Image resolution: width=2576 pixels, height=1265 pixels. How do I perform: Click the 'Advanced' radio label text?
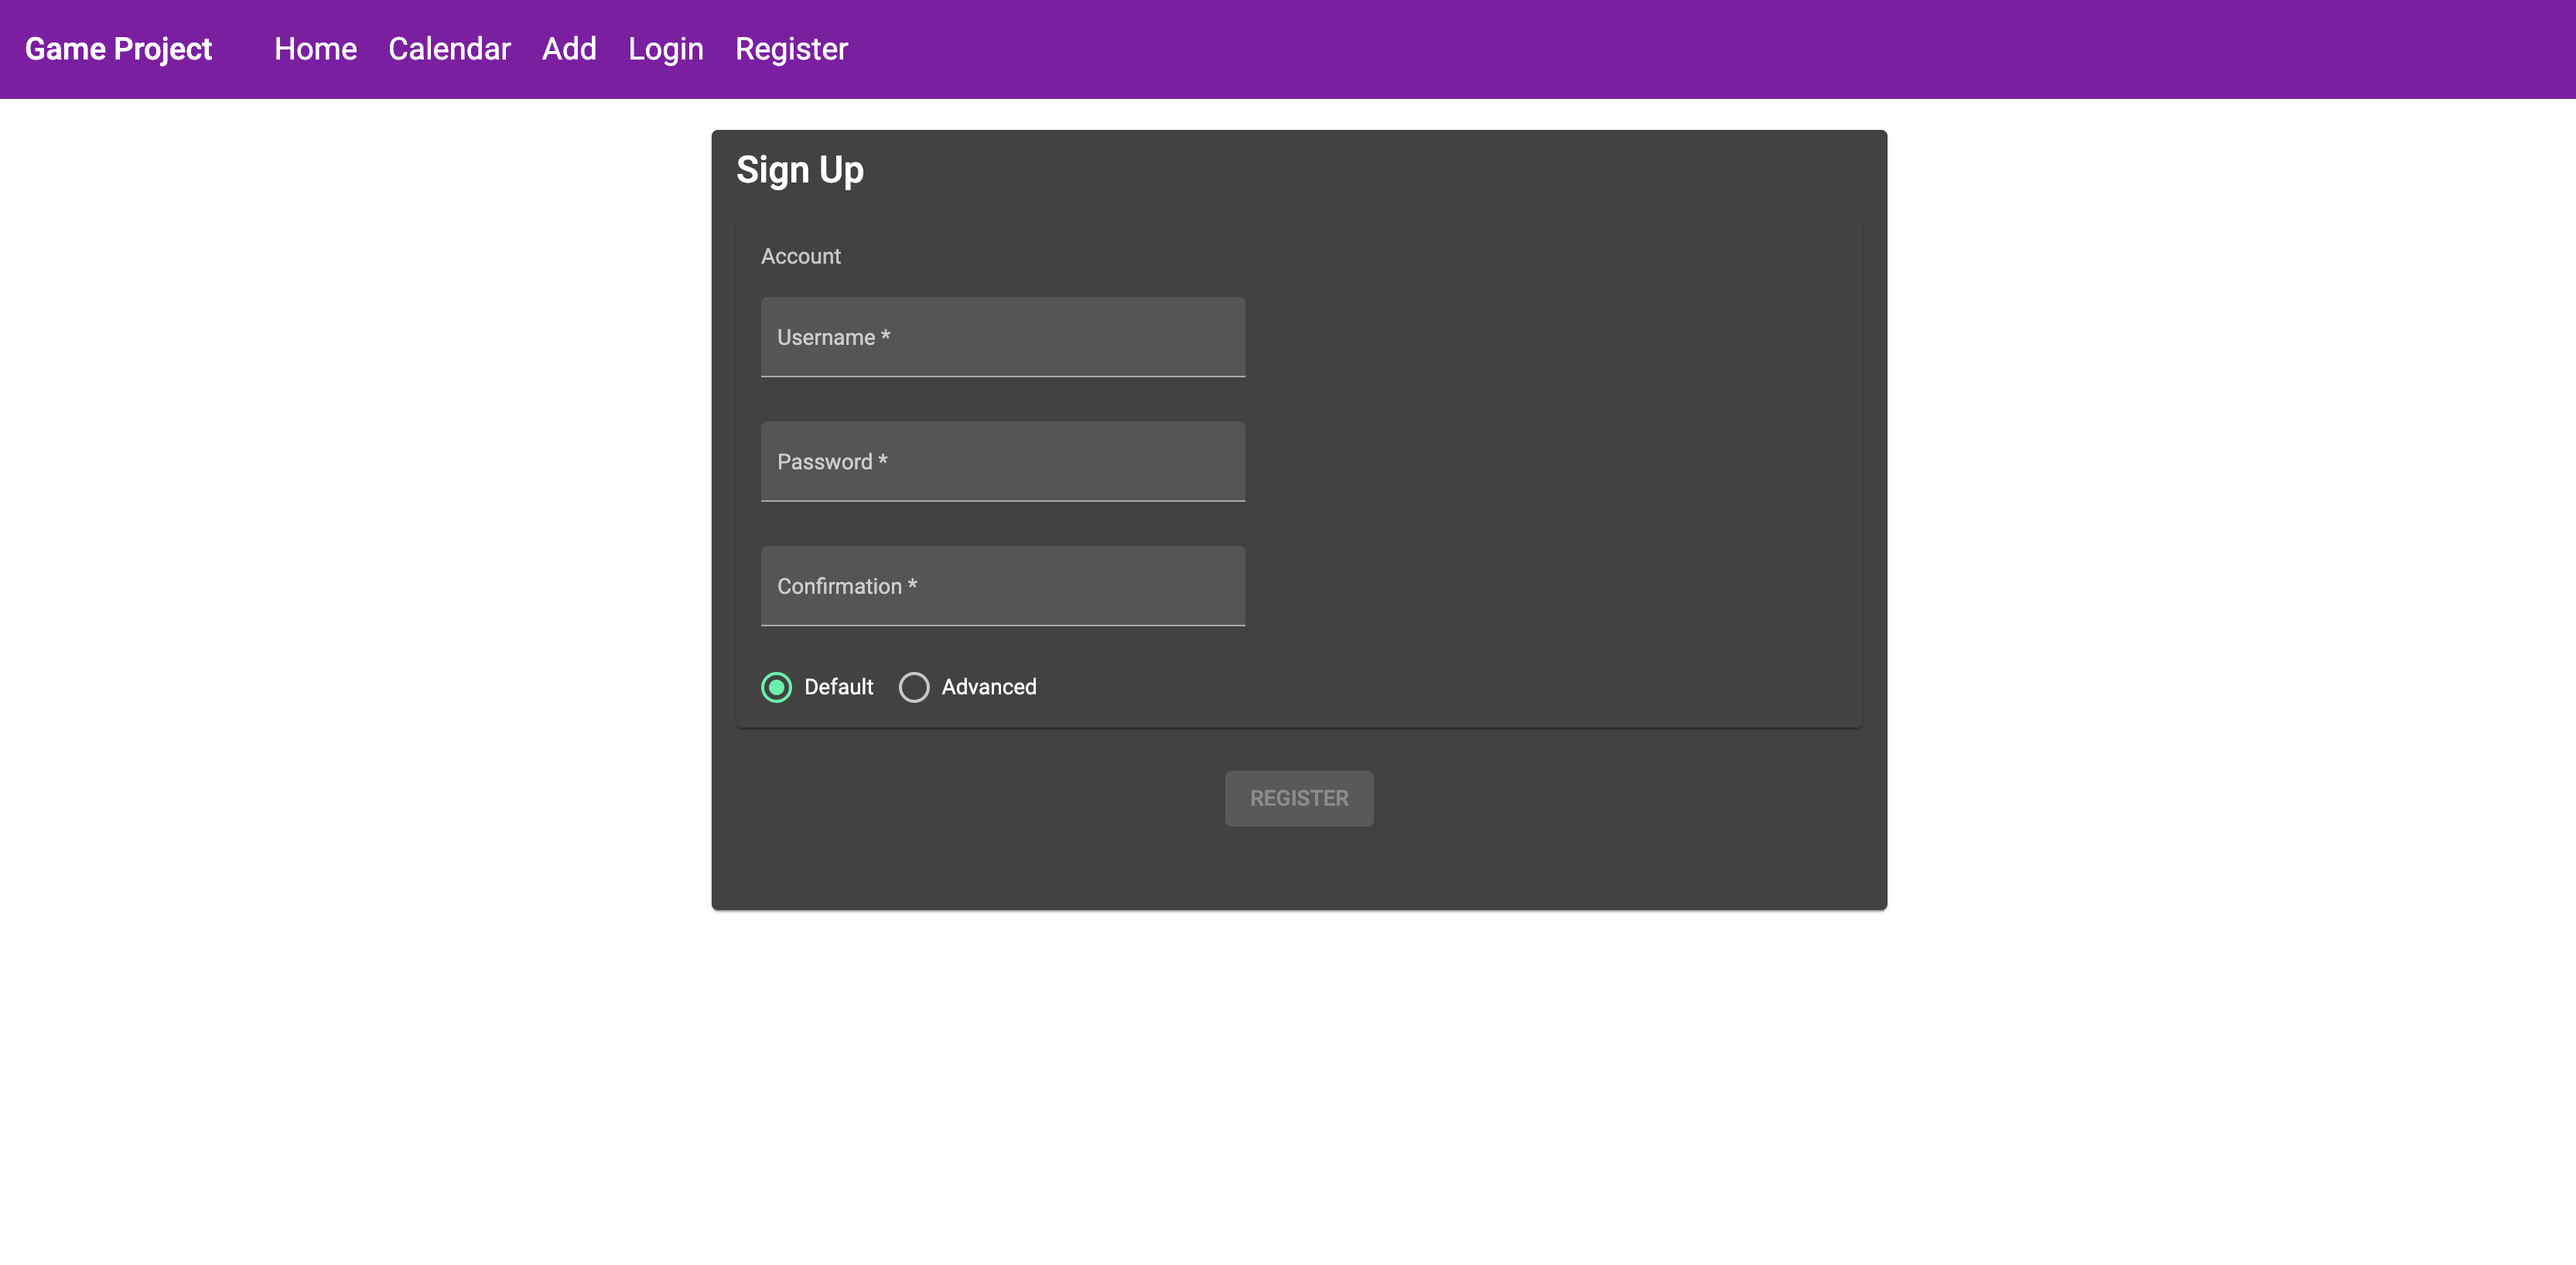tap(988, 687)
